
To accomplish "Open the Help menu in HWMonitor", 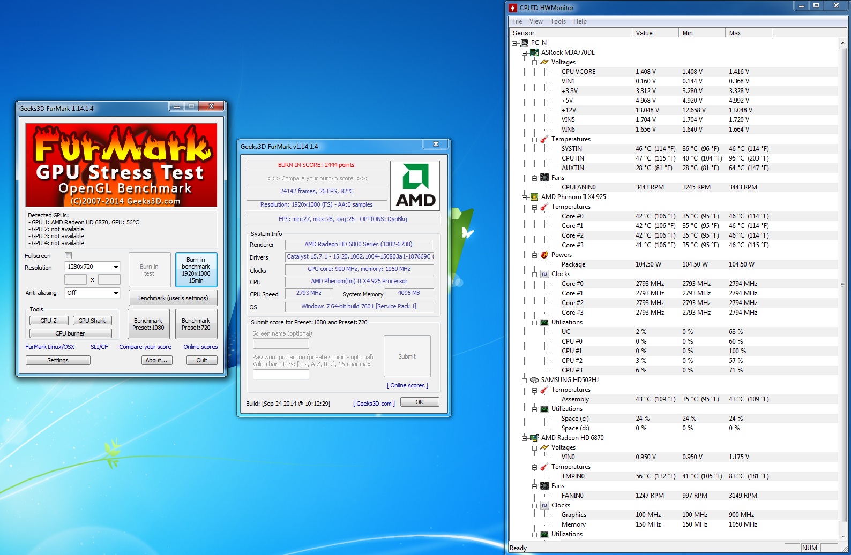I will (x=580, y=21).
